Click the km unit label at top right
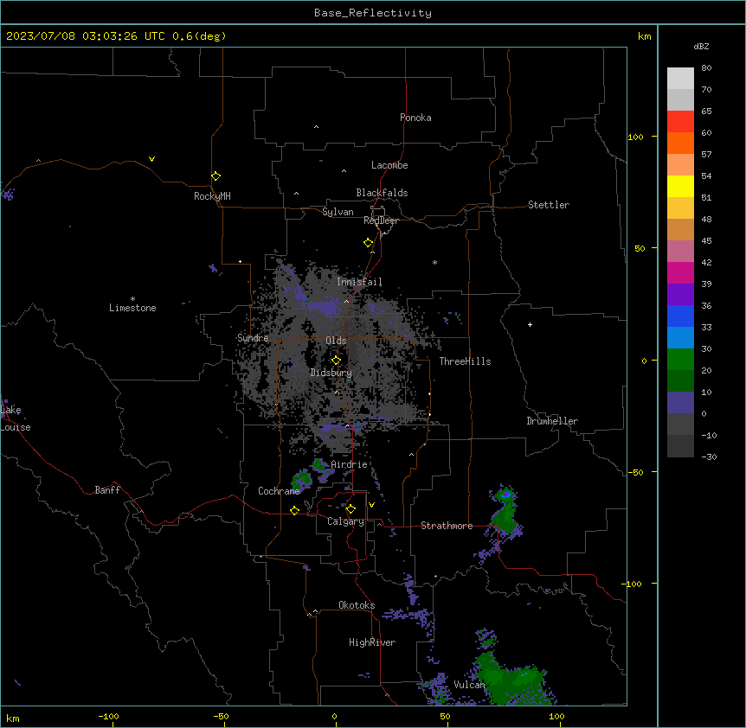 pyautogui.click(x=644, y=36)
